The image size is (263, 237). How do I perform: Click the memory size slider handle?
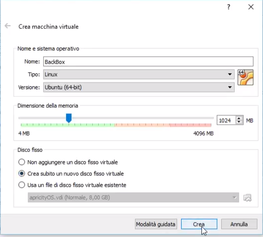(x=69, y=118)
